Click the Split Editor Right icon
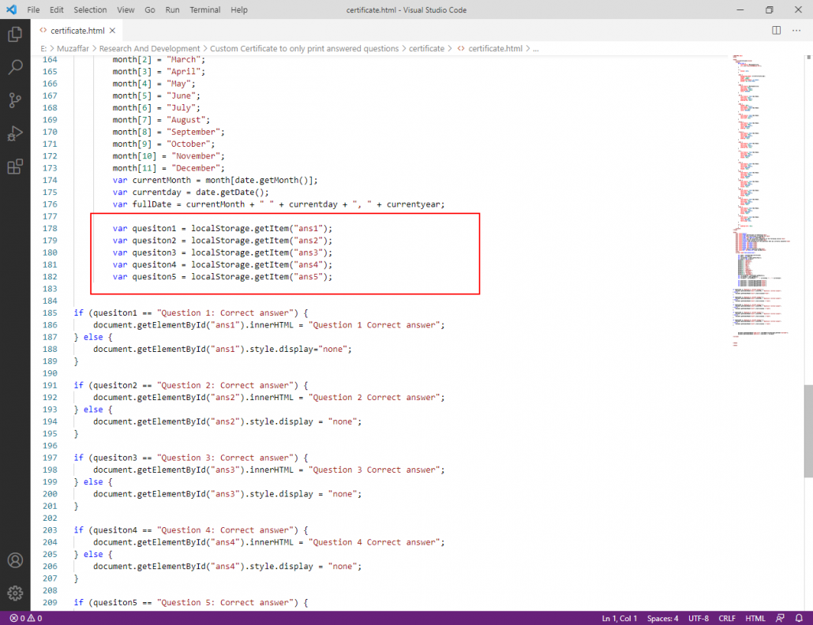 776,30
